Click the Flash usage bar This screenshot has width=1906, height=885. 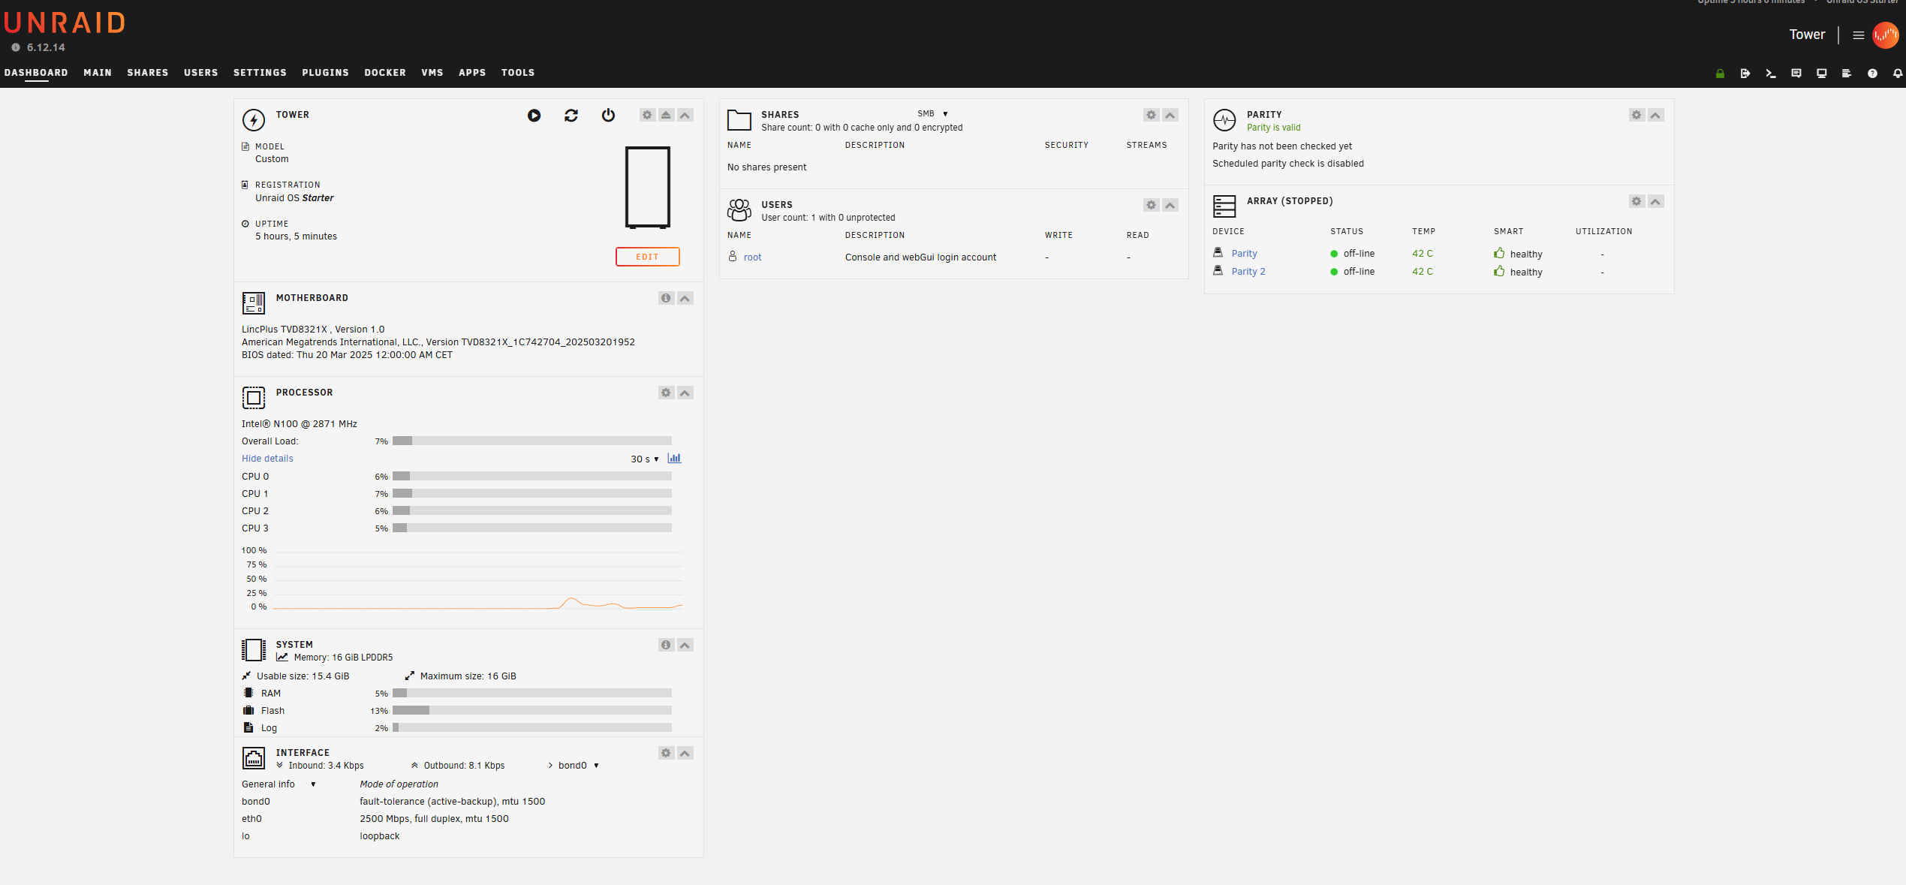click(x=532, y=711)
